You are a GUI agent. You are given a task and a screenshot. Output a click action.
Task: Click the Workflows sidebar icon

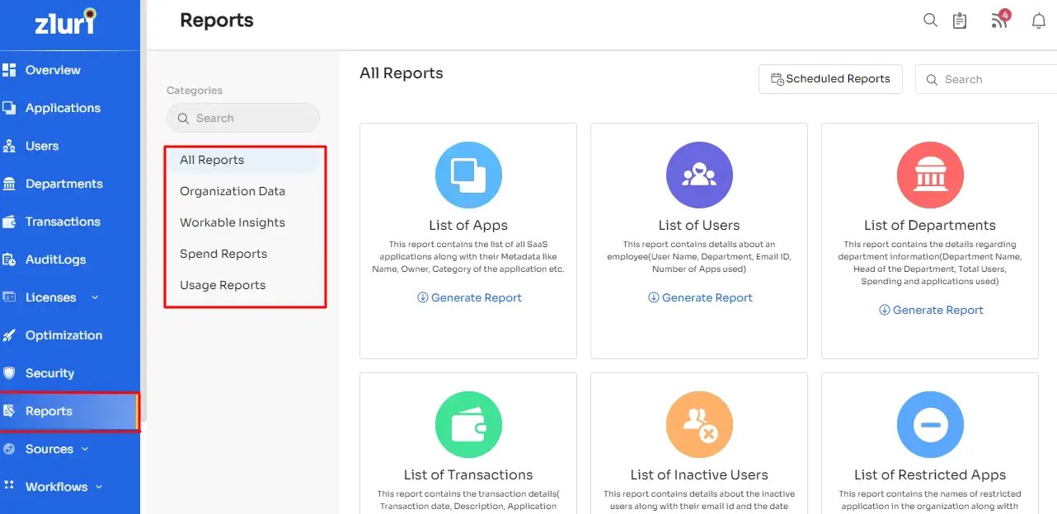(9, 486)
